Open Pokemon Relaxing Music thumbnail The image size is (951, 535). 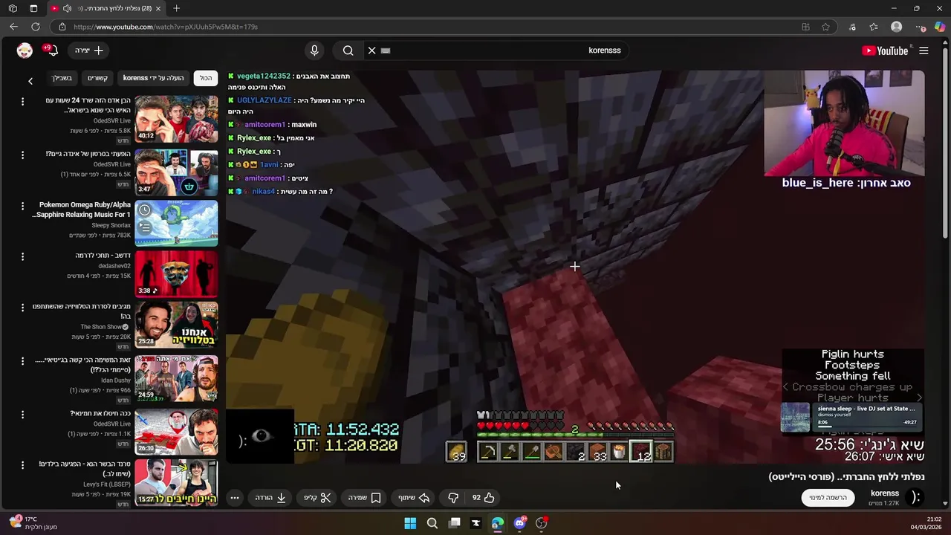(x=176, y=223)
